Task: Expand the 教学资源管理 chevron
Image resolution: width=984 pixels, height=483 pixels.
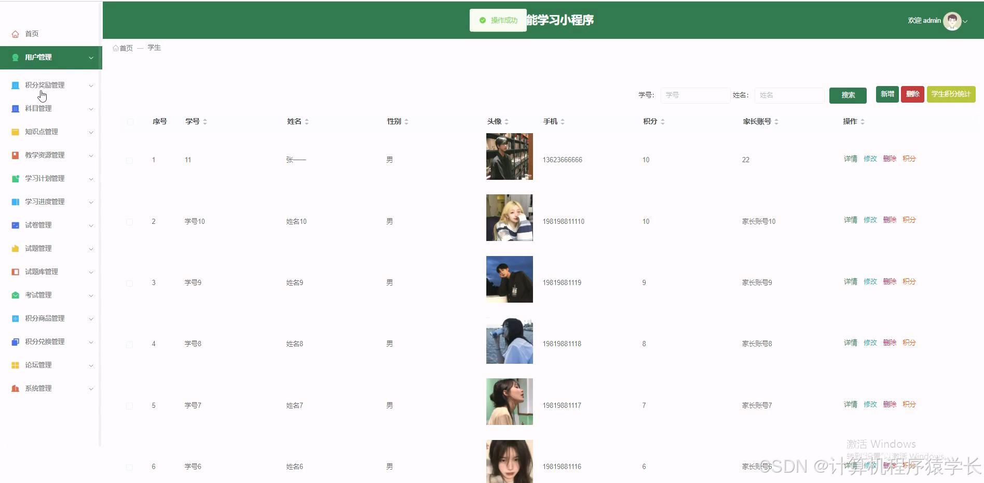Action: click(91, 155)
